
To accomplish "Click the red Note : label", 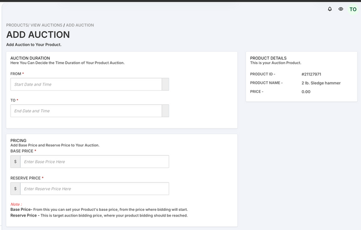I will click(16, 204).
